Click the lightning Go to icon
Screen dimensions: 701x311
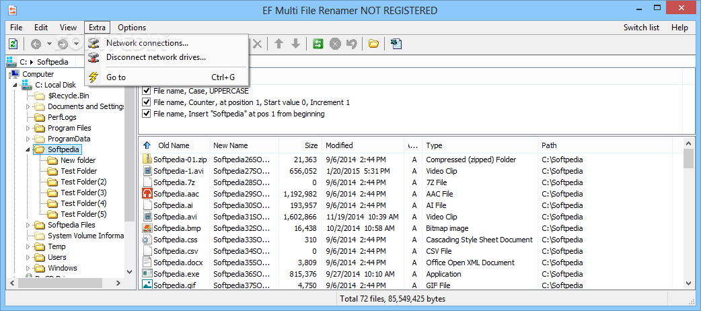(x=94, y=77)
